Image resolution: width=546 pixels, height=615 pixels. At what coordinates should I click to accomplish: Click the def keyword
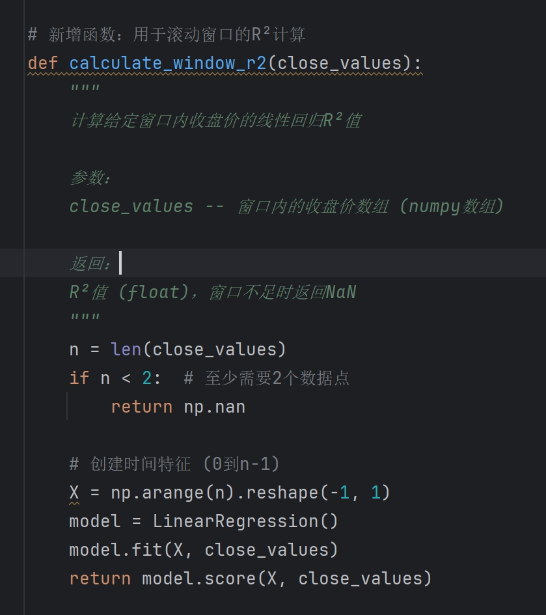pos(43,63)
